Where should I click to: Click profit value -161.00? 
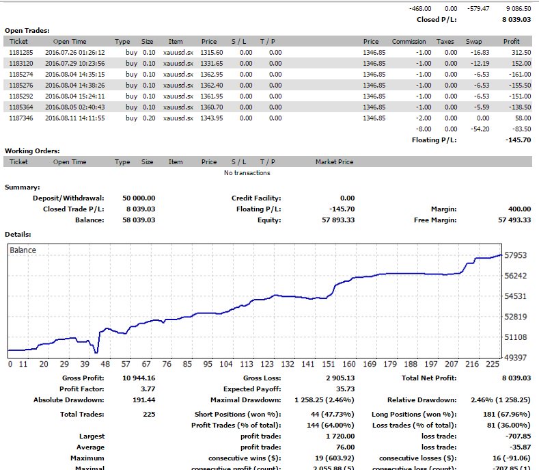pos(520,75)
